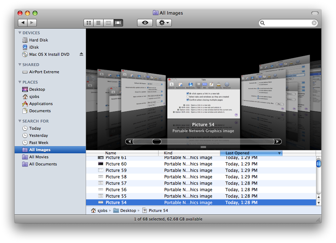336x243 pixels.
Task: Show files from Today search
Action: 50,128
